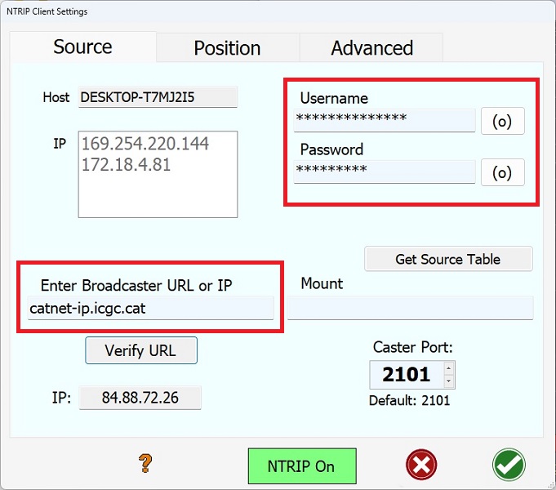556x490 pixels.
Task: Toggle the NTRIP On button
Action: point(301,466)
